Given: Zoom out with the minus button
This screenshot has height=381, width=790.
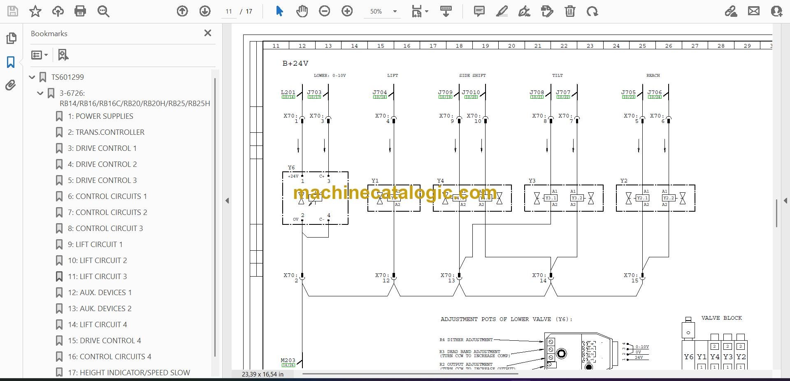Looking at the screenshot, I should pos(325,11).
